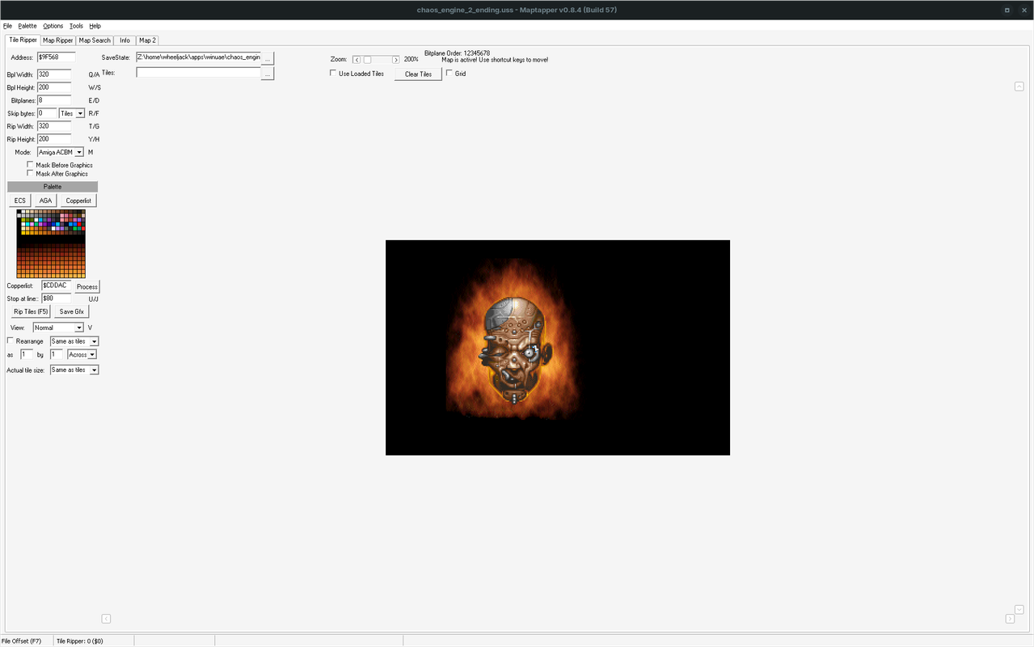This screenshot has height=647, width=1034.
Task: Click the zoom slider thumb
Action: 367,60
